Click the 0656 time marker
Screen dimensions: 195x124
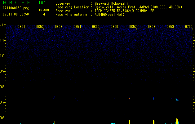(x=114, y=27)
